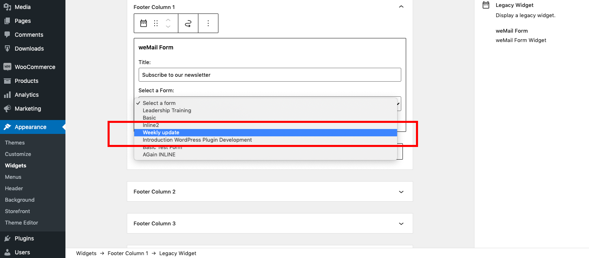This screenshot has height=258, width=589.
Task: Expand Footer Column 3 panel
Action: 401,223
